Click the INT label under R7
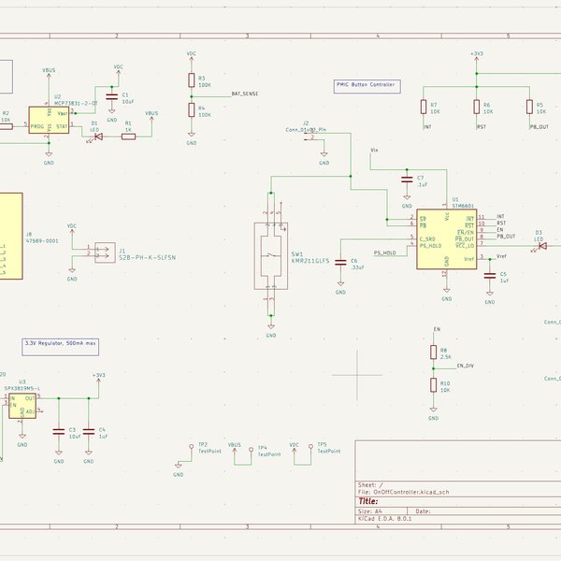This screenshot has width=561, height=561. tap(428, 126)
